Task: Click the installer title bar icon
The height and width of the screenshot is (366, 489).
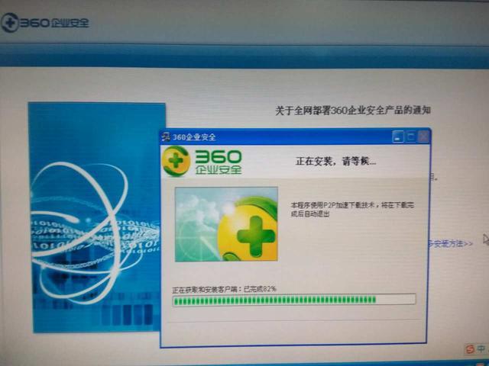Action: click(166, 136)
